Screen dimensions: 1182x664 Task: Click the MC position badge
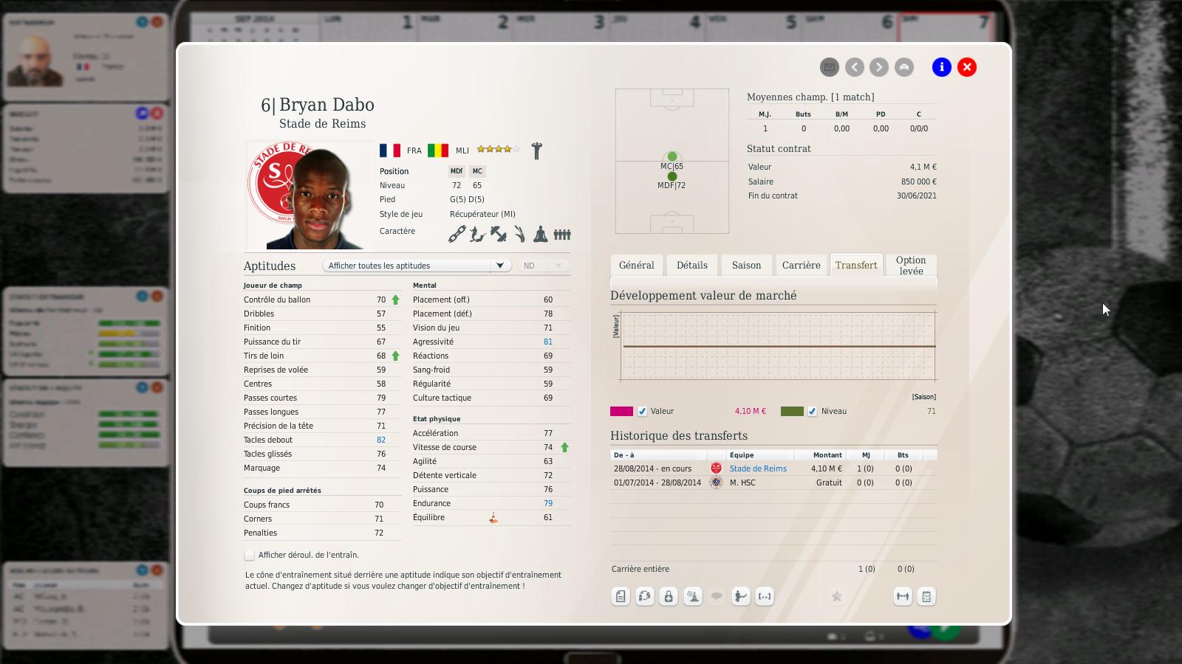(477, 171)
